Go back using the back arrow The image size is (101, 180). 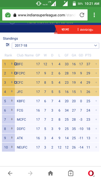tap(10, 173)
